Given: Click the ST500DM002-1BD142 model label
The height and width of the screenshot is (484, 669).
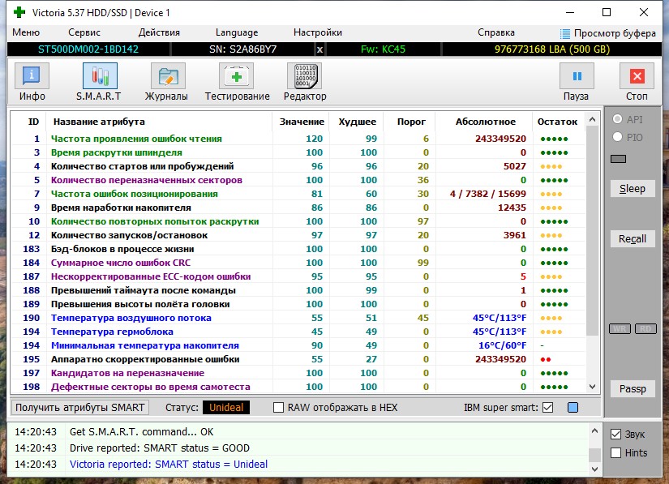Looking at the screenshot, I should (88, 49).
